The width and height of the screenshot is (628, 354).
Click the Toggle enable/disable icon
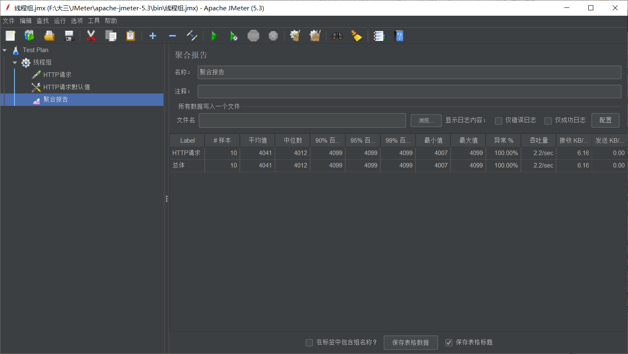pyautogui.click(x=192, y=36)
